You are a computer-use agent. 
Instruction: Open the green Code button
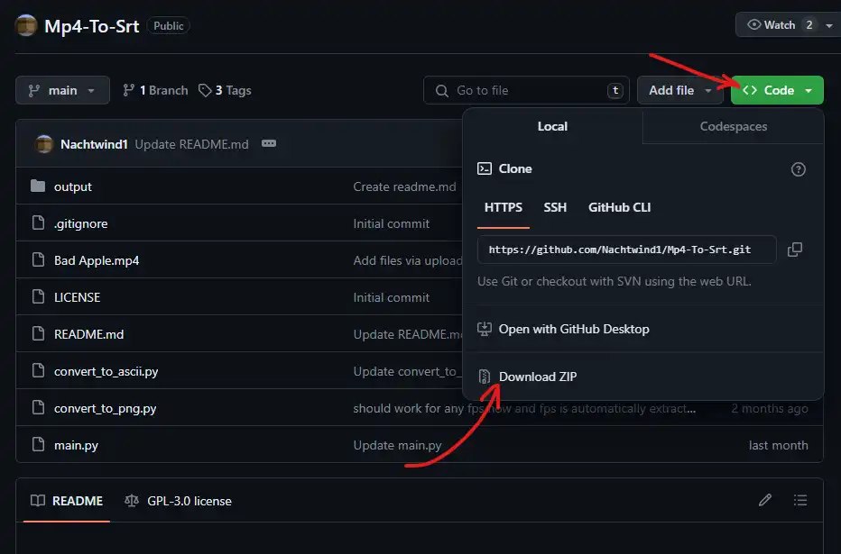(777, 90)
